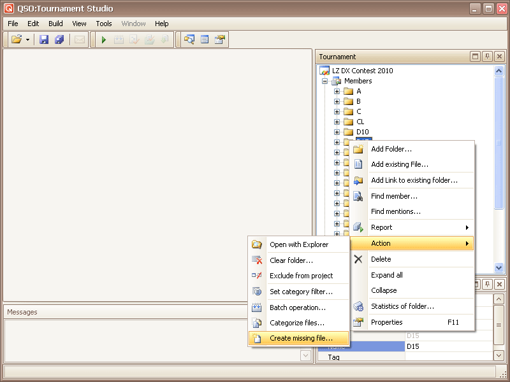This screenshot has width=510, height=382.
Task: Click Statistics of folder… menu entry
Action: tap(402, 306)
